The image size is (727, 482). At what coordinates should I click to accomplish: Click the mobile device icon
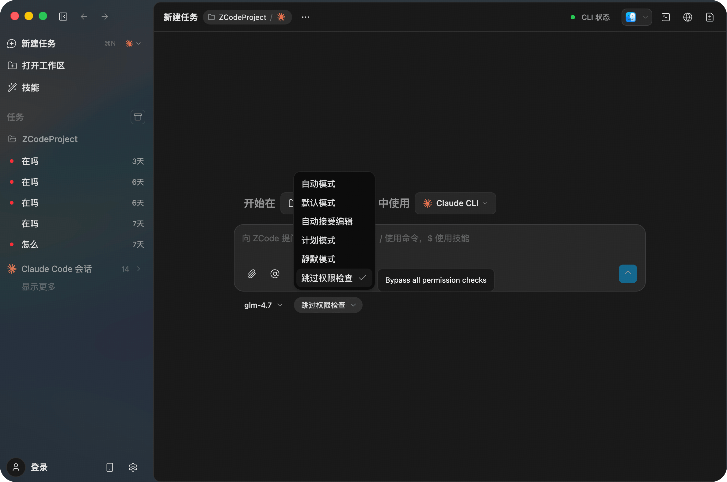109,467
